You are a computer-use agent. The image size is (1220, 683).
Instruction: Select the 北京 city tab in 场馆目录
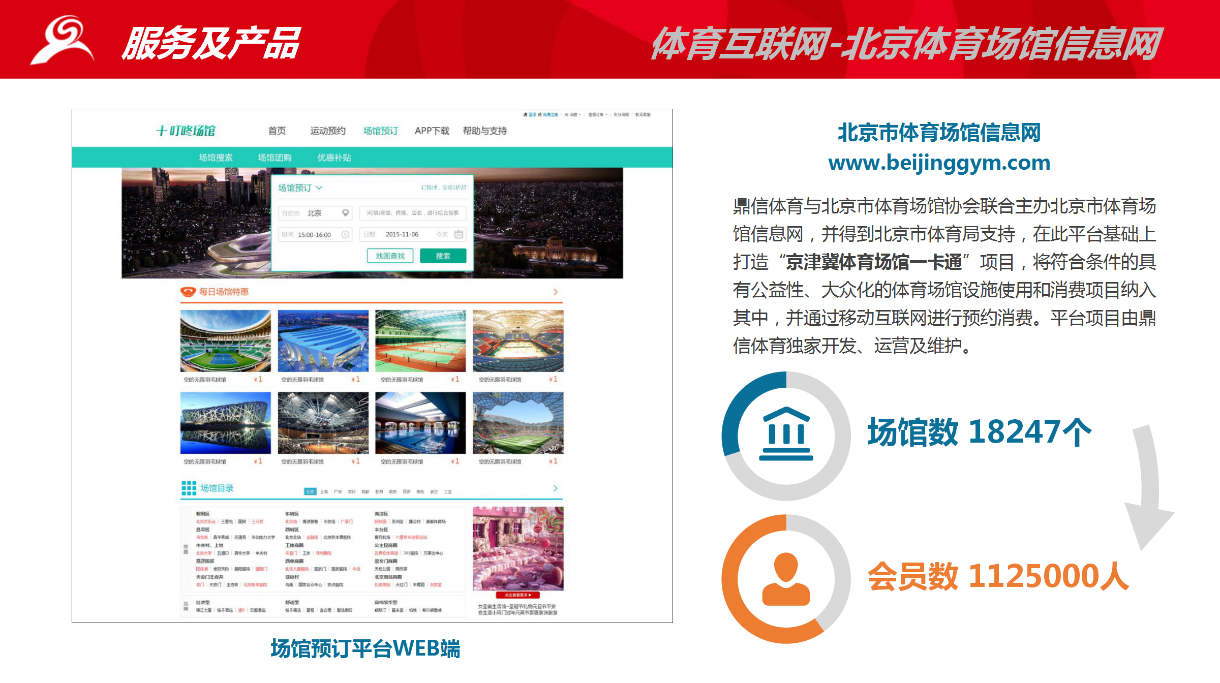click(x=310, y=491)
